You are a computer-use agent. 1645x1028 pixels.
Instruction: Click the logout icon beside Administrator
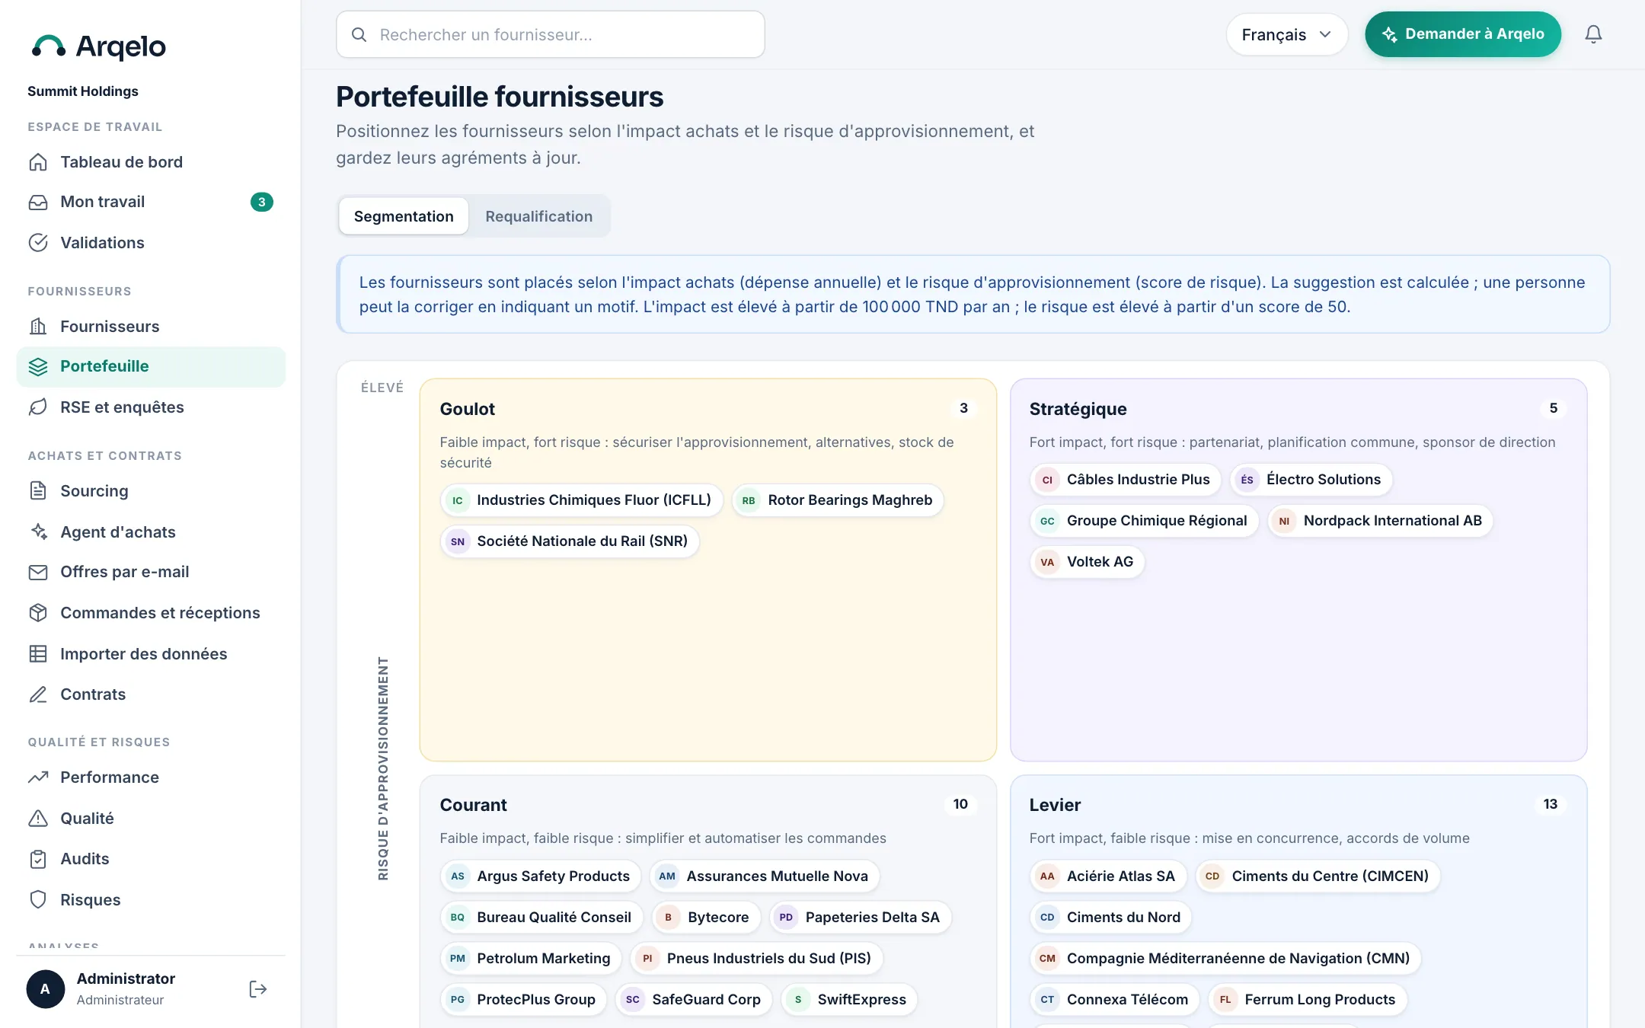click(258, 989)
